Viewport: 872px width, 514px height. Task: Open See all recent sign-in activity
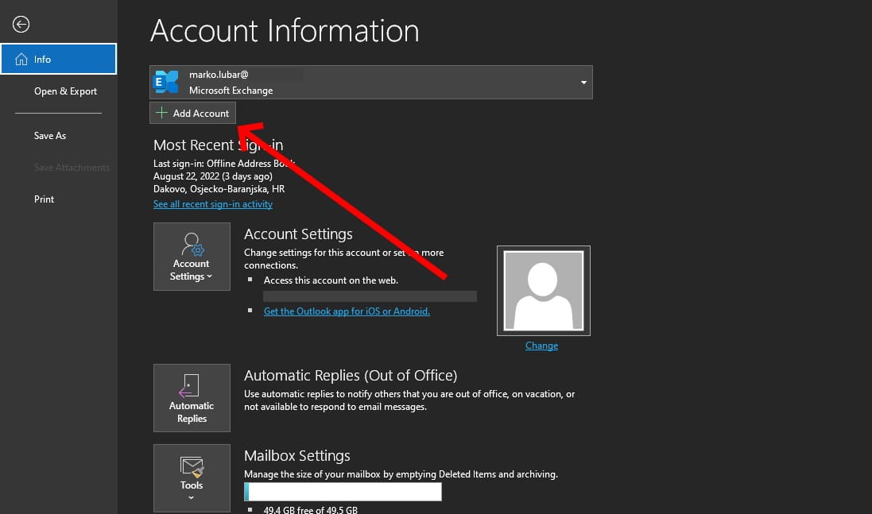(213, 203)
